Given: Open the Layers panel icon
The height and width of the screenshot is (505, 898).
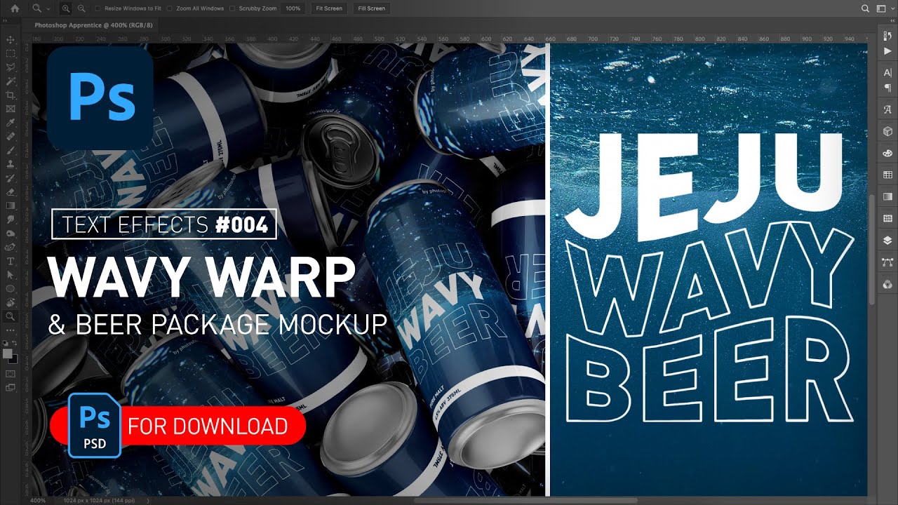Looking at the screenshot, I should point(887,240).
